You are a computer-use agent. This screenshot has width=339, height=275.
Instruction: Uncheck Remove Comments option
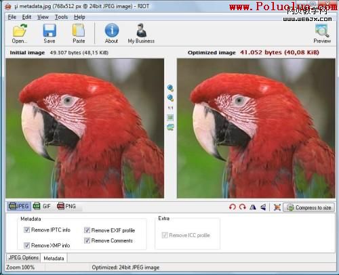pos(87,240)
